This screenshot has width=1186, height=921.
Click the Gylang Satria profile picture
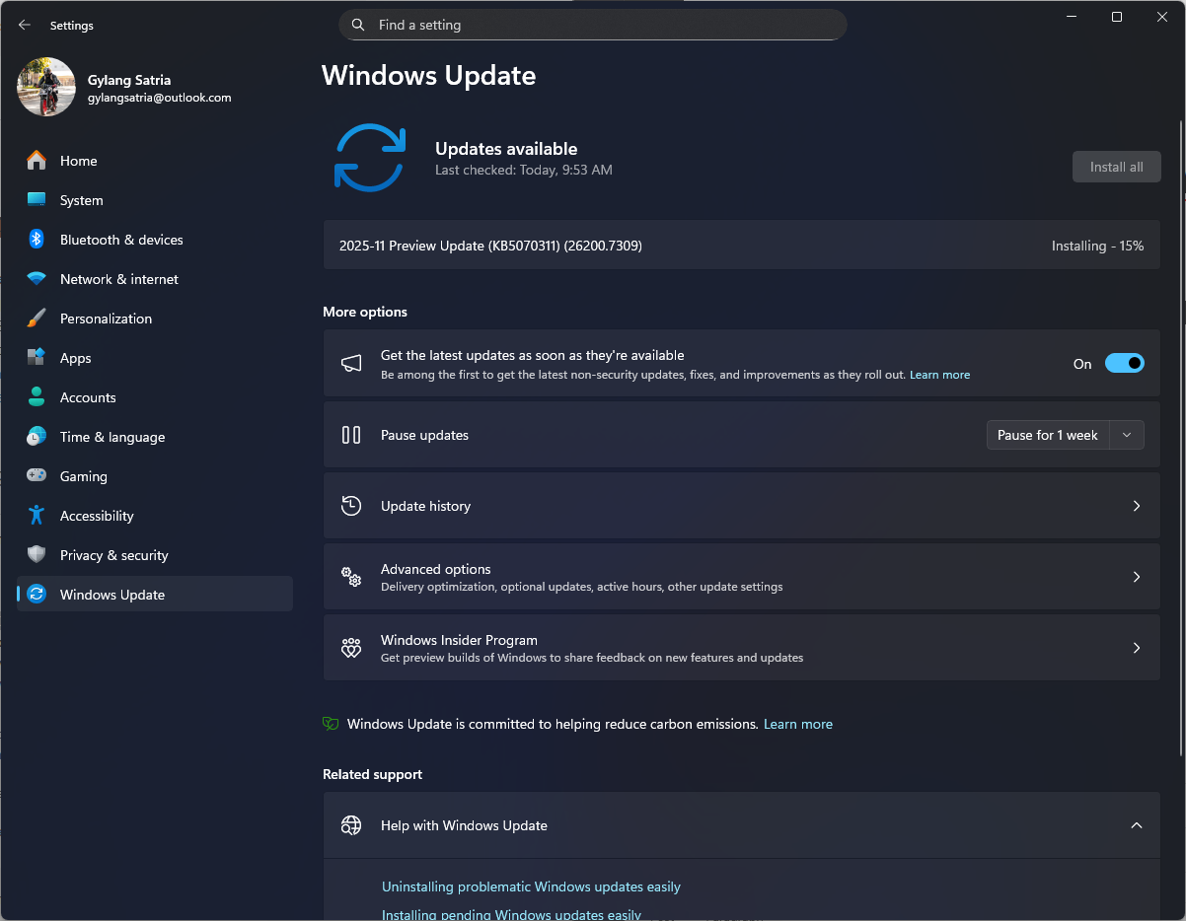(46, 87)
